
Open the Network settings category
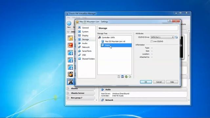pyautogui.click(x=86, y=47)
